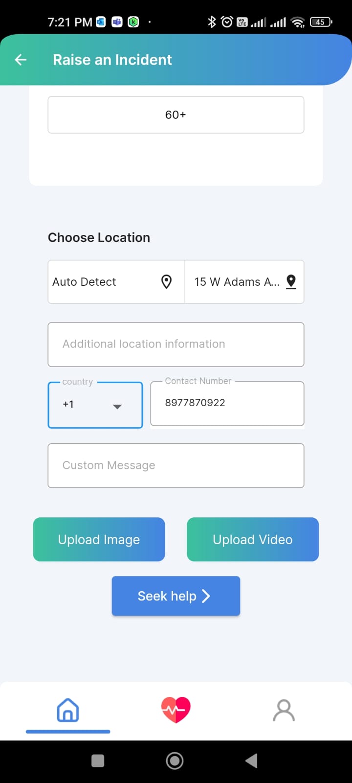
Task: Click the Upload Image button
Action: (99, 539)
